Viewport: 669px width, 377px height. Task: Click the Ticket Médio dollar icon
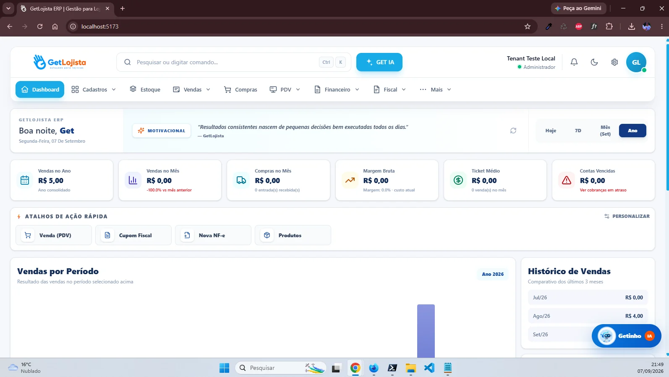[458, 180]
